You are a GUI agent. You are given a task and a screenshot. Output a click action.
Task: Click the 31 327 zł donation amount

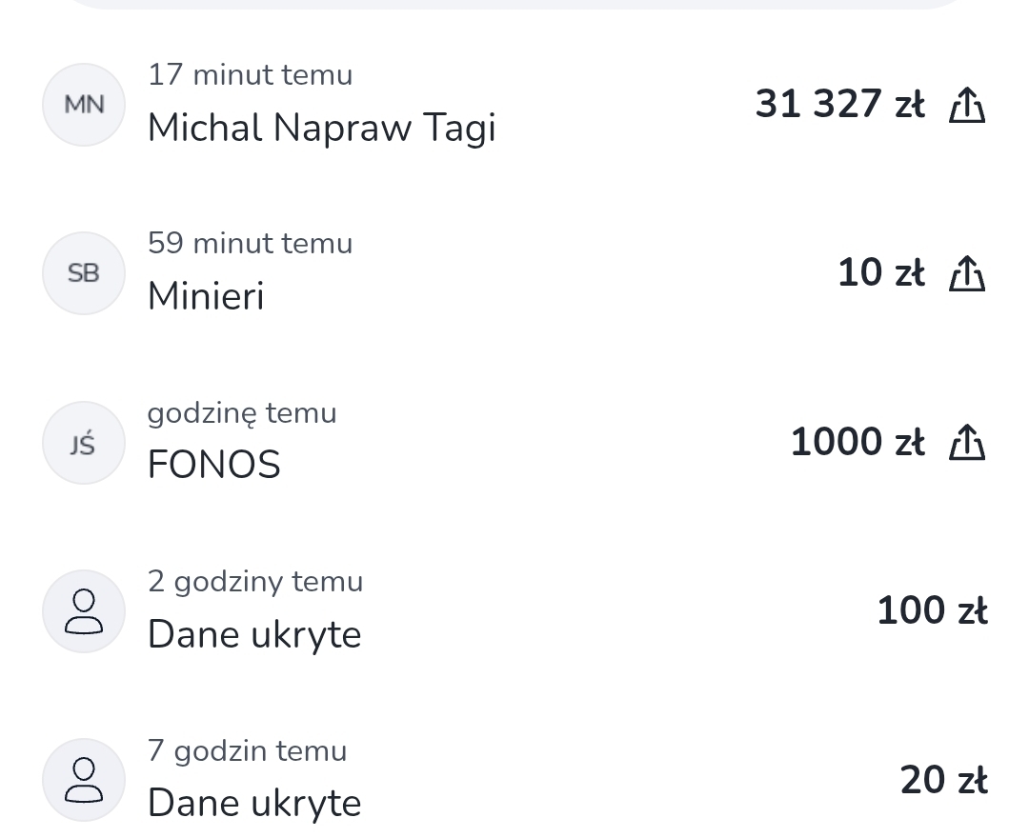pos(839,105)
